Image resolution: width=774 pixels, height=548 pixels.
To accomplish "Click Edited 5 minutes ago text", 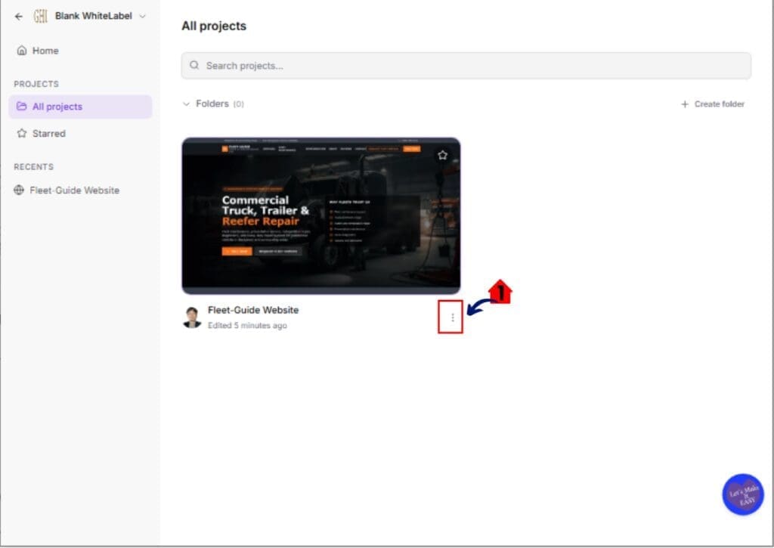I will click(247, 326).
